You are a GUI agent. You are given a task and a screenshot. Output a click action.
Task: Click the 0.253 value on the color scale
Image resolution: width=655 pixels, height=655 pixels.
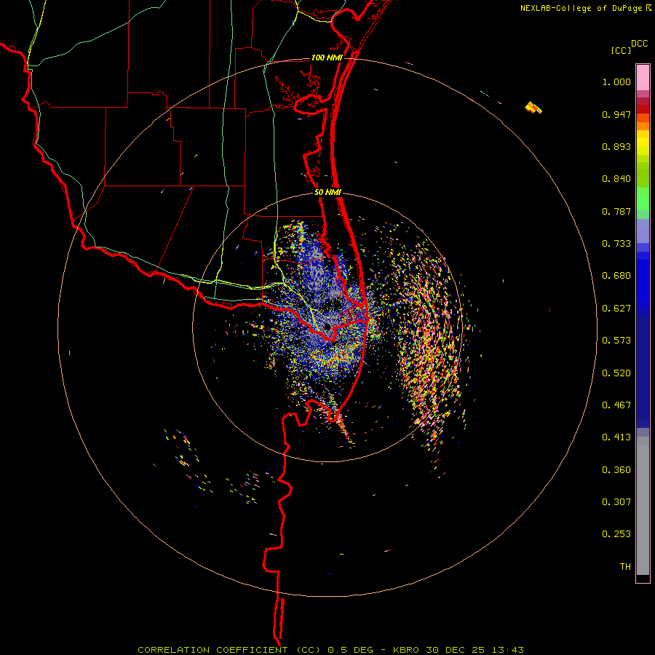(x=616, y=534)
